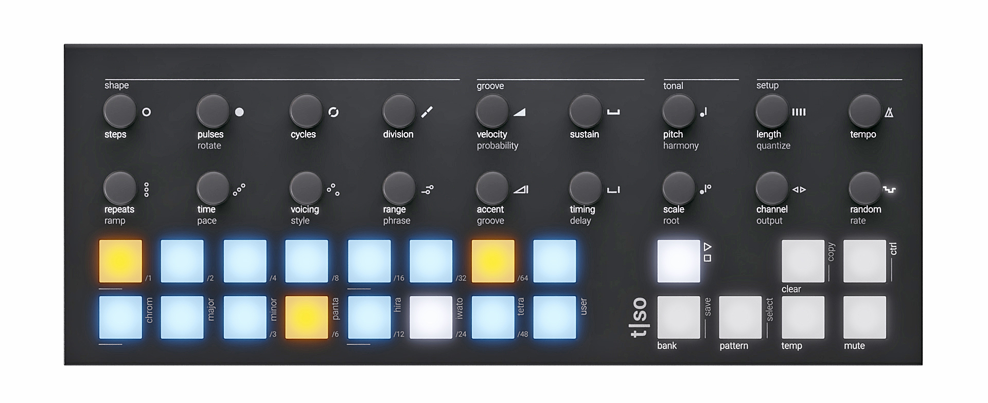Click the scattered dots icon beside voicing
The image size is (988, 403).
point(333,190)
